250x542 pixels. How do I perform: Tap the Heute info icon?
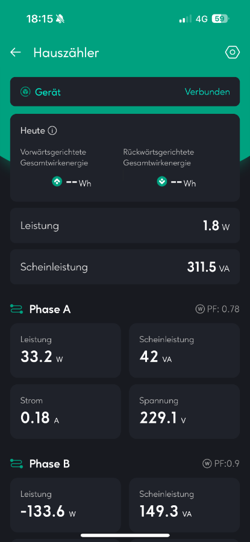52,131
